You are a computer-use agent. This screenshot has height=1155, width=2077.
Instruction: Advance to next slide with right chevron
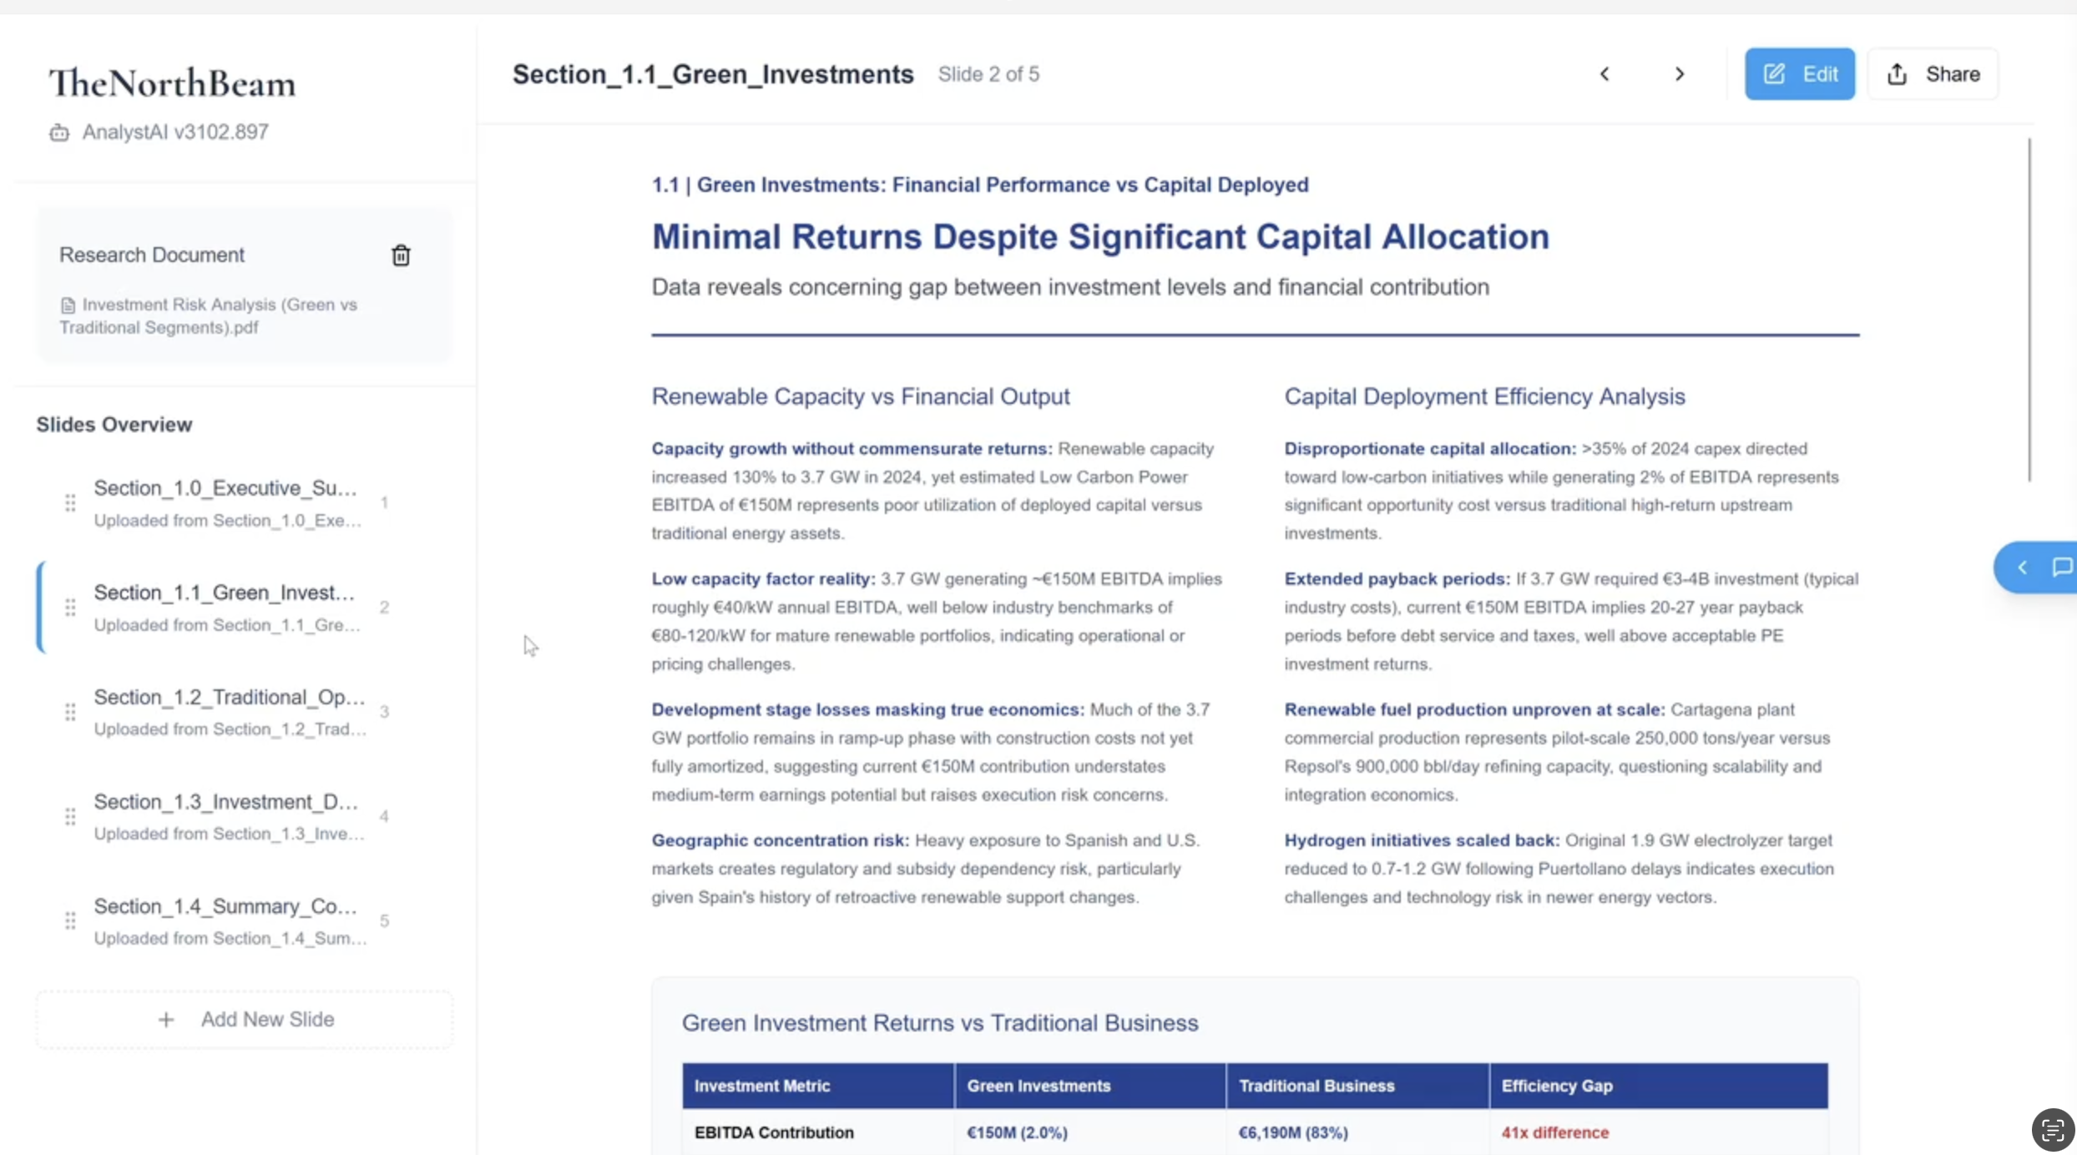coord(1680,74)
